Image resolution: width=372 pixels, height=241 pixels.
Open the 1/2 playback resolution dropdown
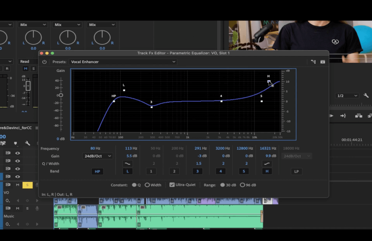(347, 96)
